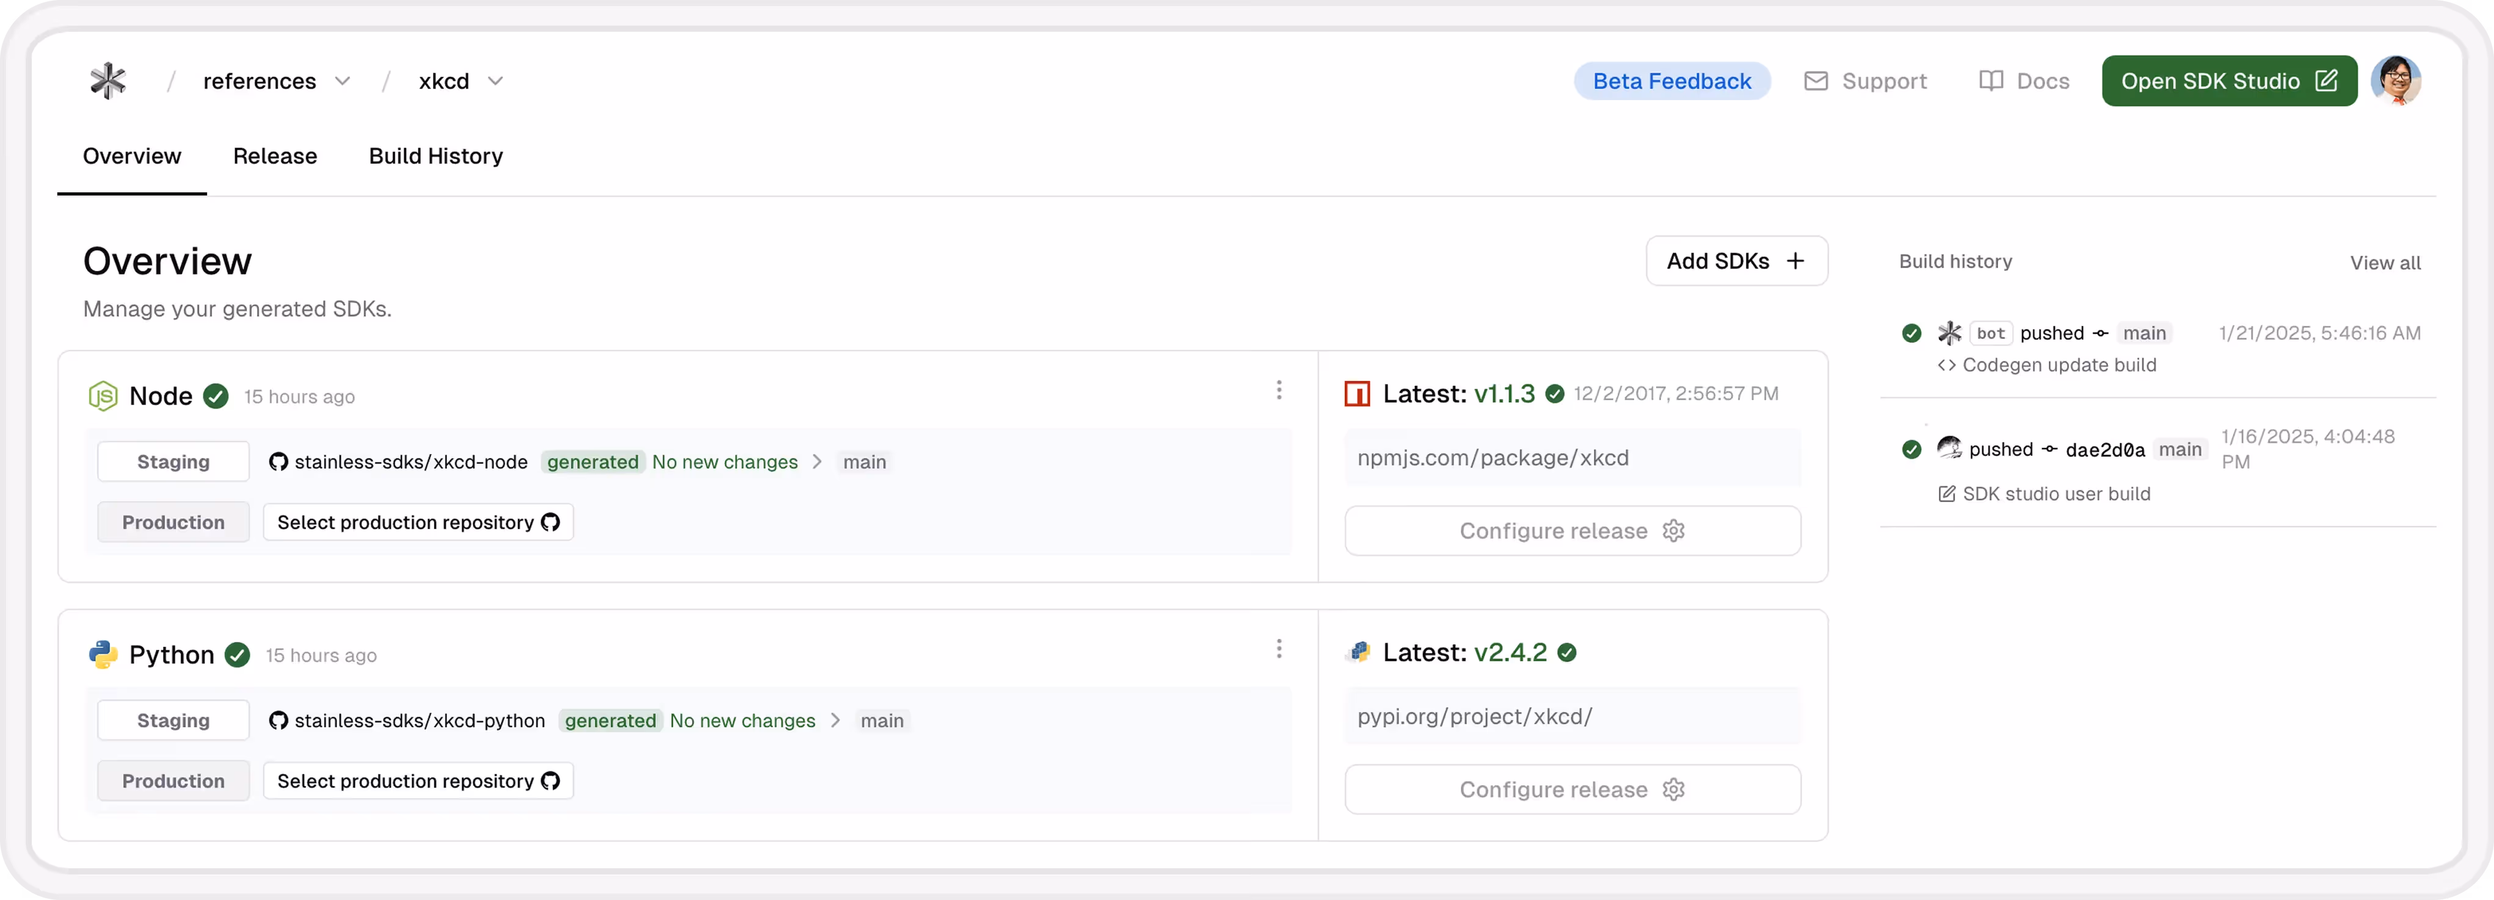Click the GitHub icon beside xkcd-node
2494x900 pixels.
[x=279, y=463]
